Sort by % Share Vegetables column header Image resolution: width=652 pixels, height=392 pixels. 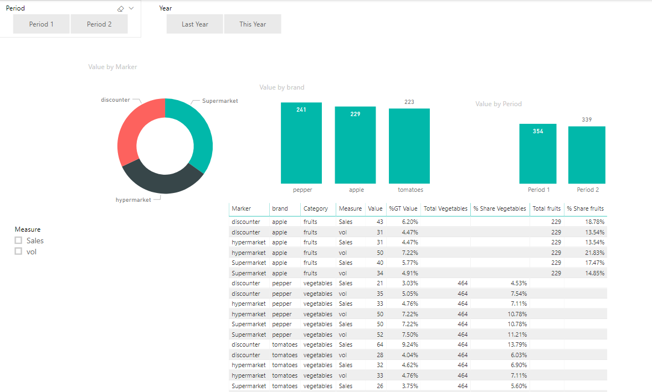500,208
